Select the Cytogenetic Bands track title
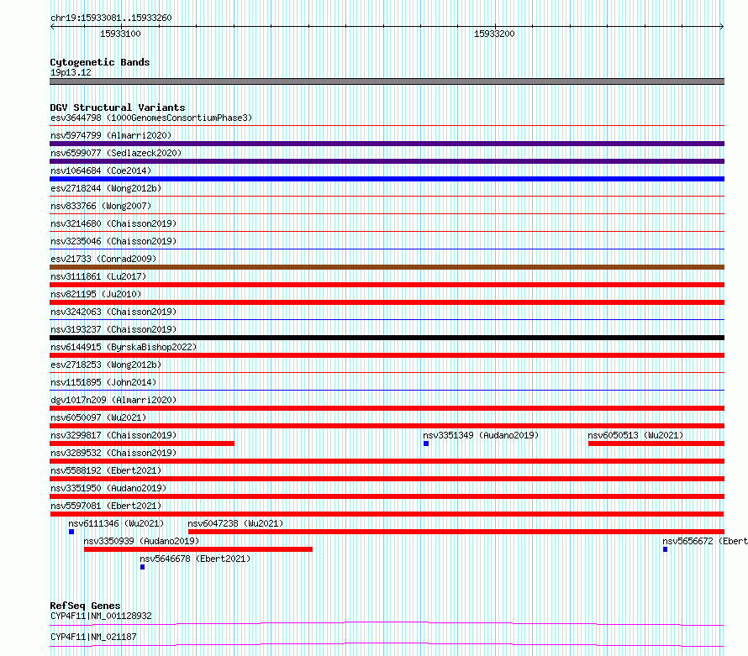748x656 pixels. [x=100, y=62]
